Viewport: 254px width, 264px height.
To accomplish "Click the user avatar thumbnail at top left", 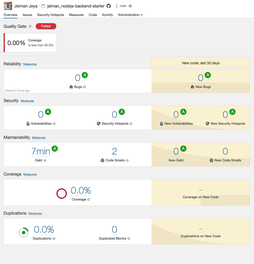I will [8, 6].
